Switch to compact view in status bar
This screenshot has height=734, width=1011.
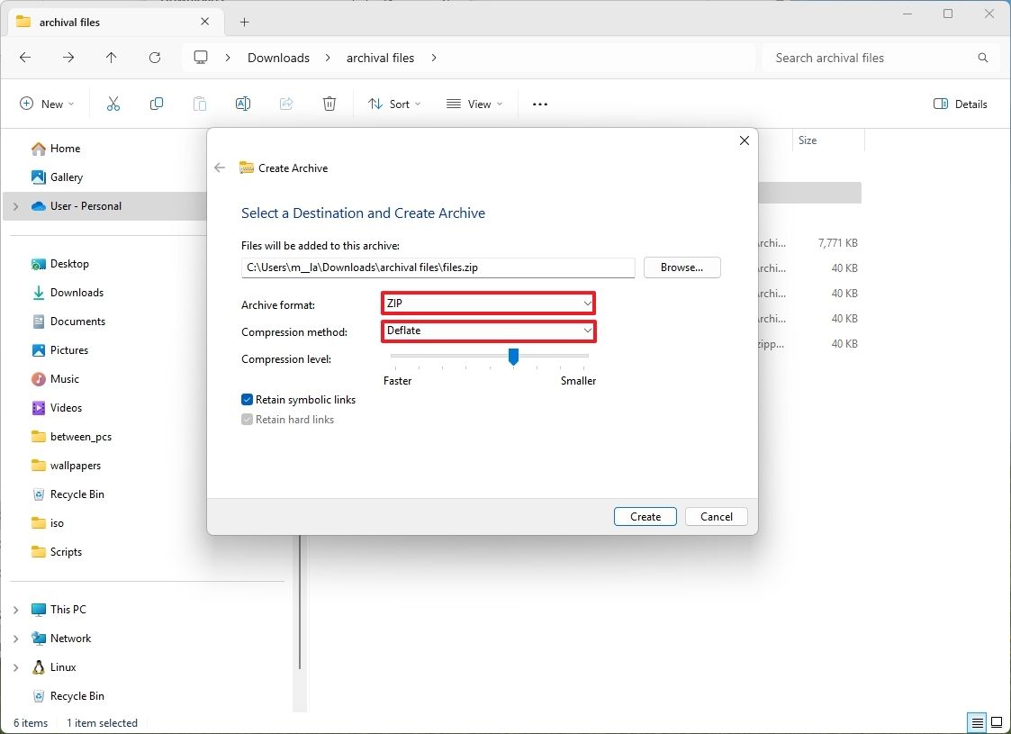[976, 722]
